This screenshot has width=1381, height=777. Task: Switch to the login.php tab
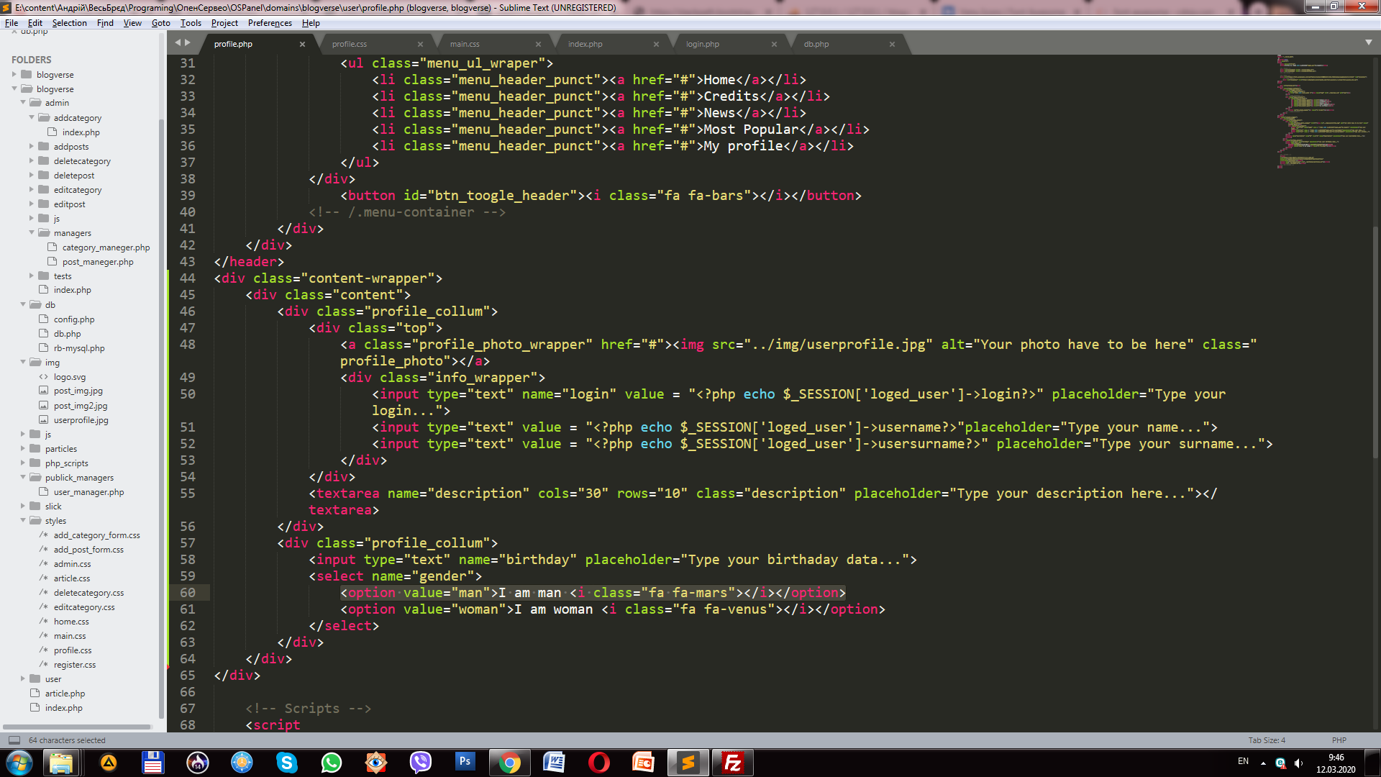[x=702, y=44]
